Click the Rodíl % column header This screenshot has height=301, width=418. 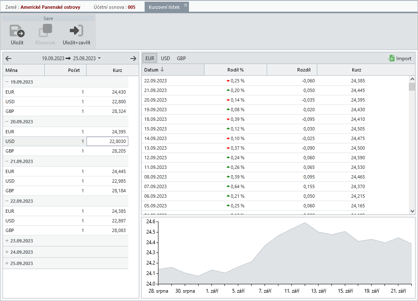(x=235, y=70)
